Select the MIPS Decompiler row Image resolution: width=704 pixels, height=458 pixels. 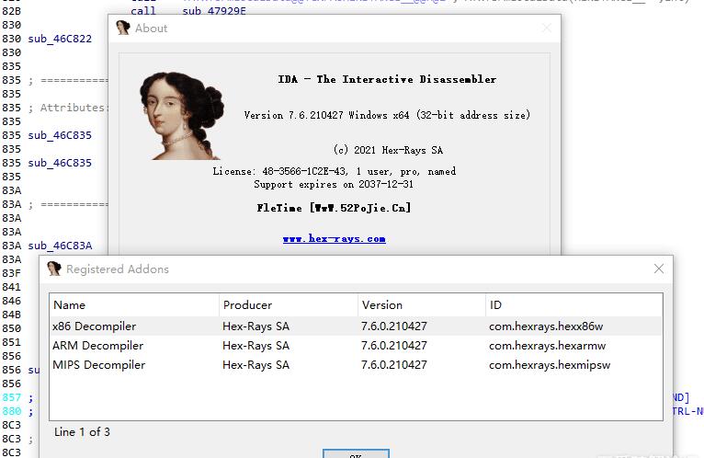tap(356, 364)
